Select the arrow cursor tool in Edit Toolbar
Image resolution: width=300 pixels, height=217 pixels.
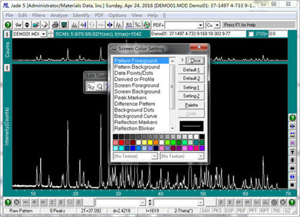(x=90, y=86)
